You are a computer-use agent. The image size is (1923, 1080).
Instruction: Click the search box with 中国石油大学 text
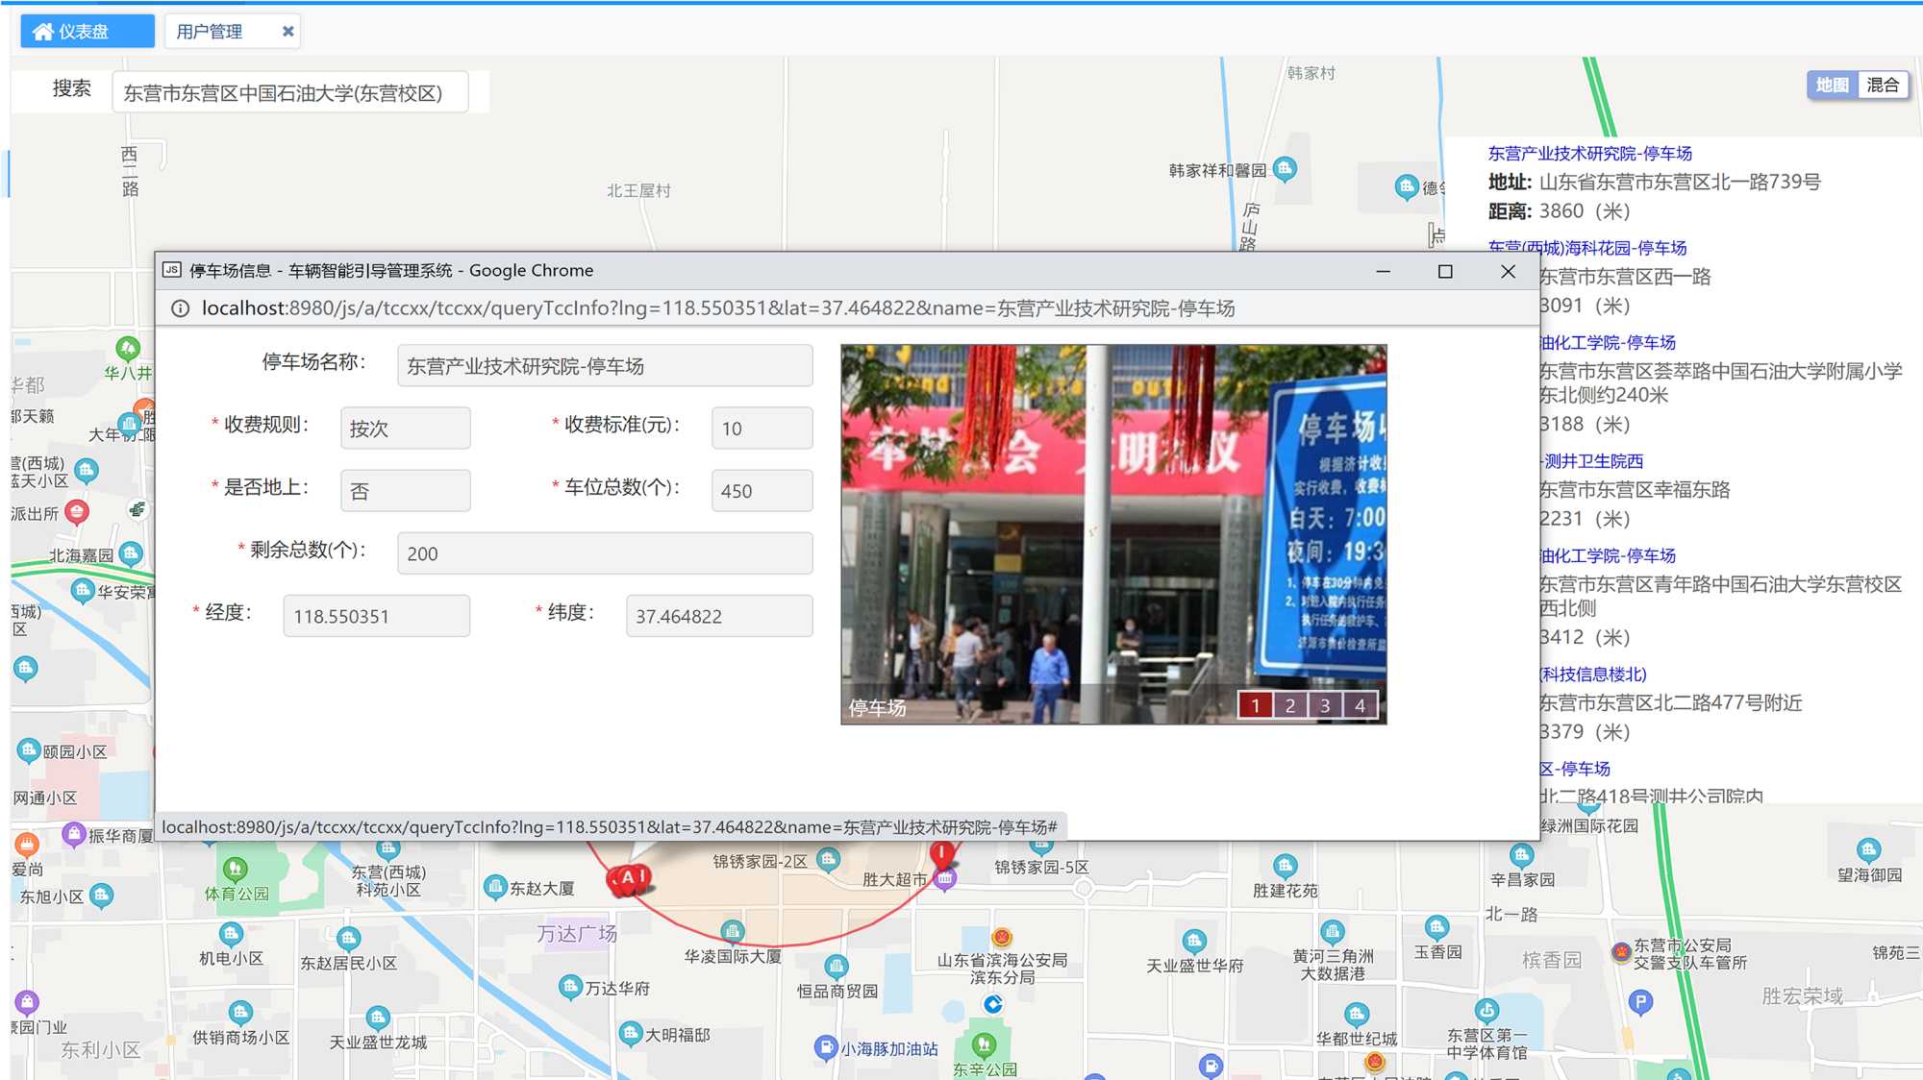(x=289, y=93)
